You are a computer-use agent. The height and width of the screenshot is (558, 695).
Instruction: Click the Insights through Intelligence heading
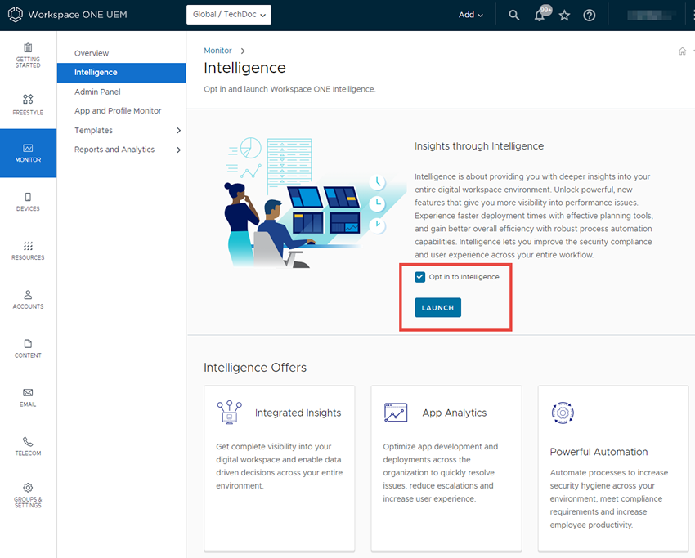pos(479,146)
